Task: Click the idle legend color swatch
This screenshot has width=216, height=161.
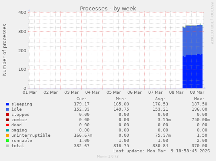Action: 7,109
